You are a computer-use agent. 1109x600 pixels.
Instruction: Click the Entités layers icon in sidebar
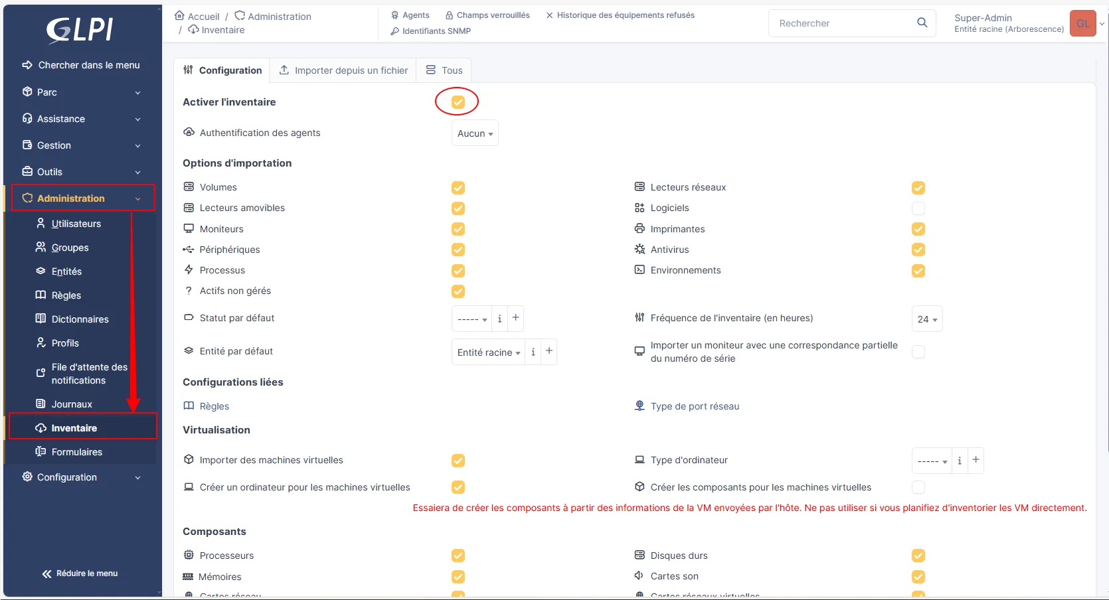tap(41, 271)
